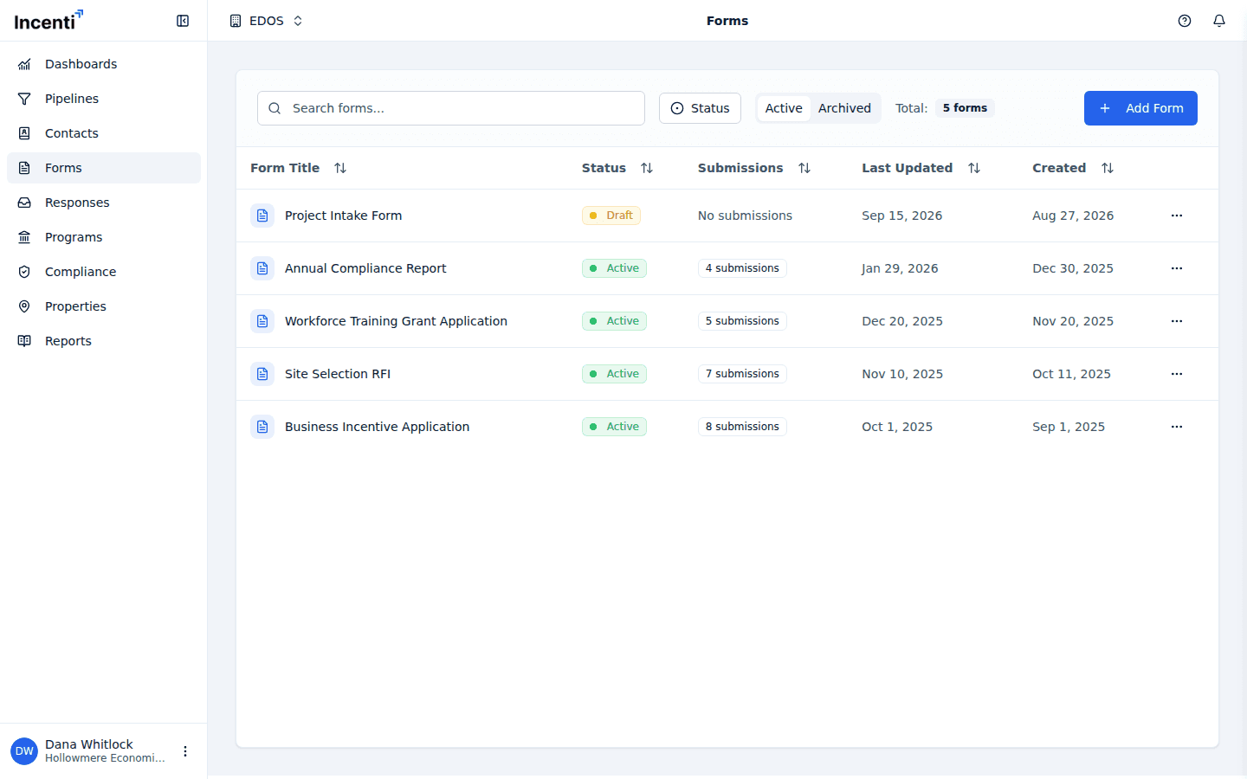1247x779 pixels.
Task: Click the Draft status badge
Action: point(611,216)
